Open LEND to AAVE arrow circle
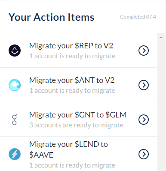The width and height of the screenshot is (166, 171). (x=144, y=154)
